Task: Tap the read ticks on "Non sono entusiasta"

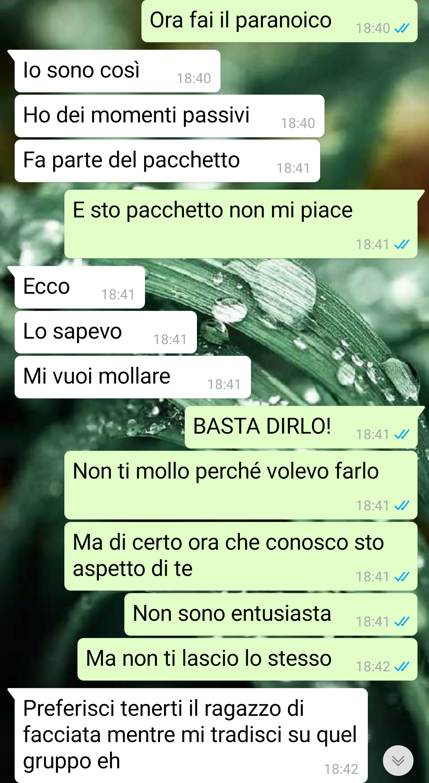Action: (402, 621)
